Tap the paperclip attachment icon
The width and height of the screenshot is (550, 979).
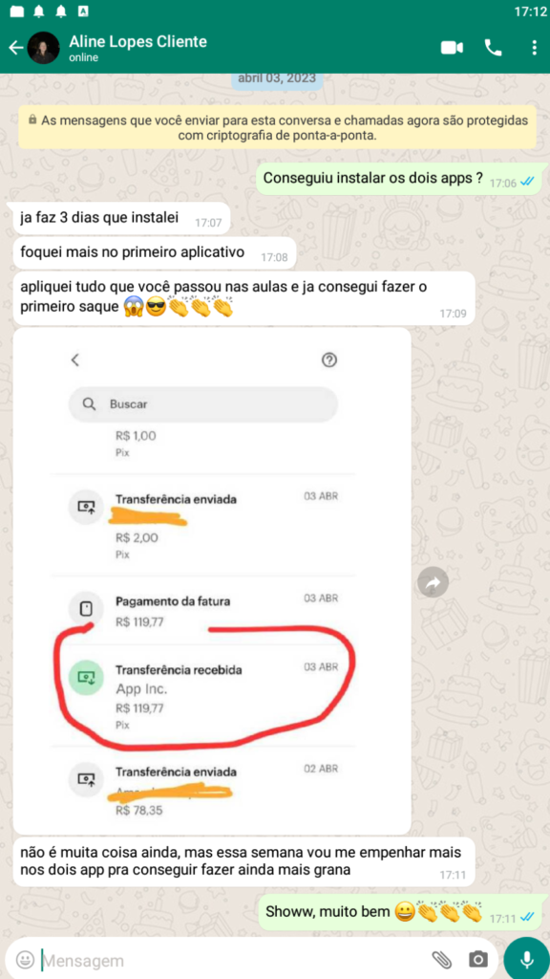(441, 959)
